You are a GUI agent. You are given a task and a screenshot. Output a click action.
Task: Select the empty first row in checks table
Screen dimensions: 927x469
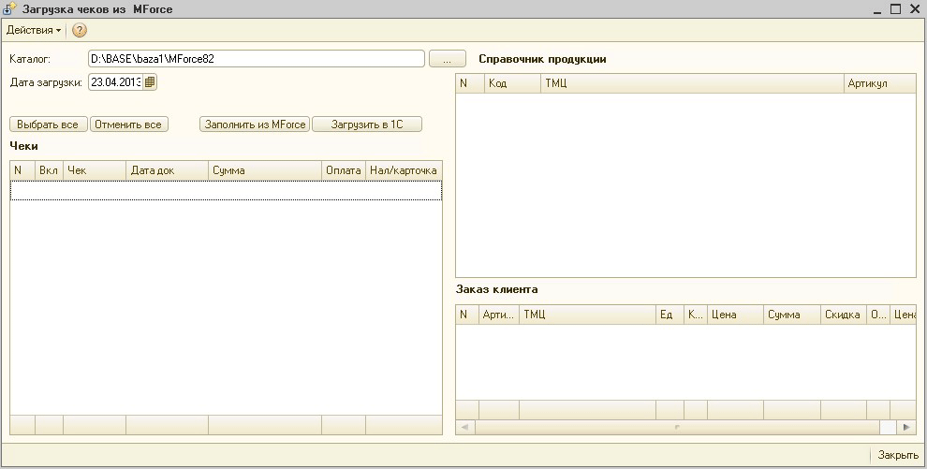click(225, 190)
